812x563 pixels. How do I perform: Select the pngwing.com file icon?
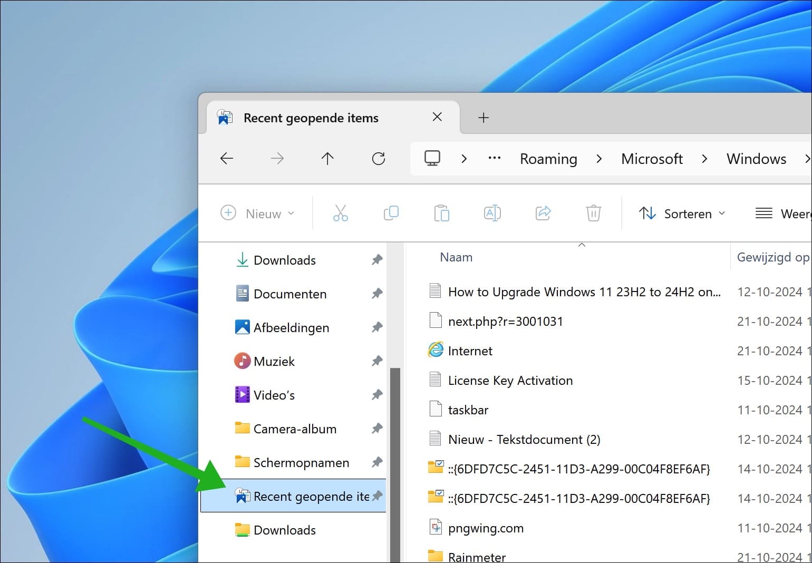[x=436, y=528]
